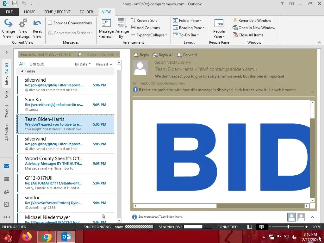Show more navigation options (three dots)
The image size is (324, 243).
pyautogui.click(x=7, y=217)
